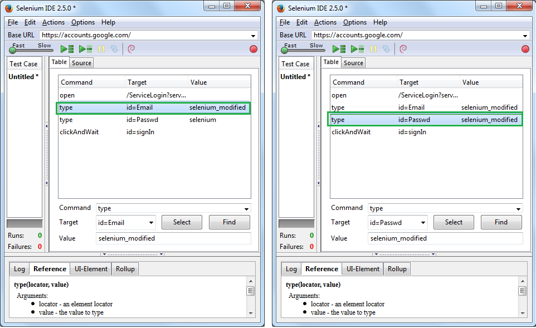Select clickAndWait row in left window
The image size is (536, 328).
click(x=154, y=132)
